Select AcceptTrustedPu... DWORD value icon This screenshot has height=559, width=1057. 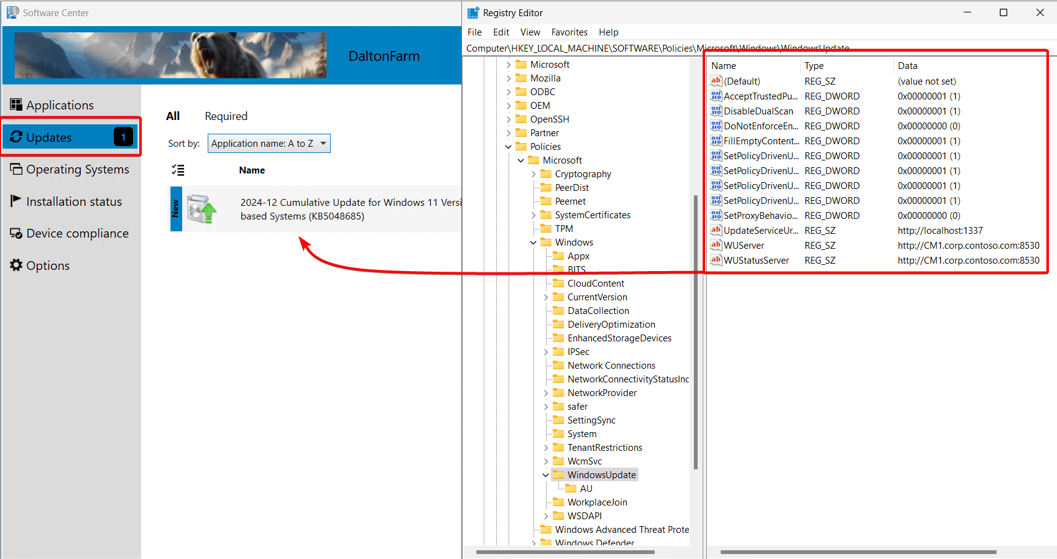716,96
